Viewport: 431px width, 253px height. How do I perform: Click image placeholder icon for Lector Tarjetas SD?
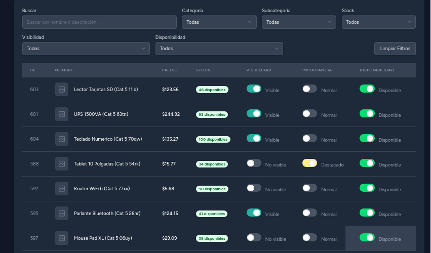(x=62, y=90)
